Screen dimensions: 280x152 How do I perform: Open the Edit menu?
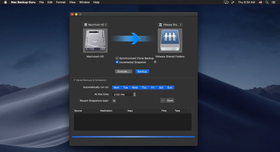(50, 2)
